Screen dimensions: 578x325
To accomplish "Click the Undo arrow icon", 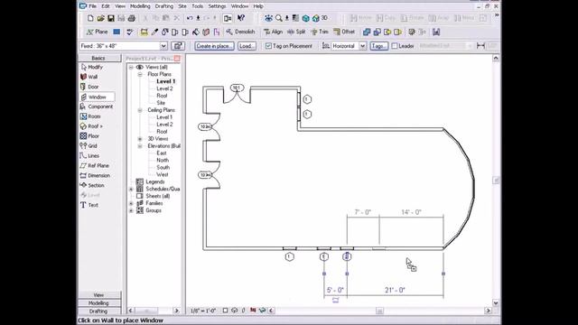I will point(190,18).
